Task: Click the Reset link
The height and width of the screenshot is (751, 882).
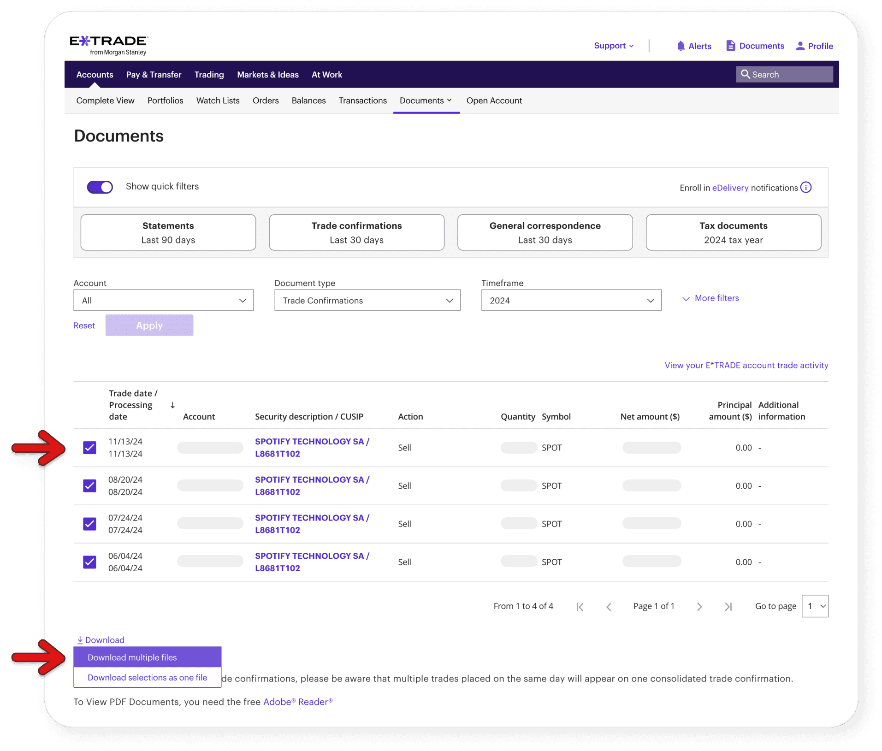Action: (x=84, y=325)
